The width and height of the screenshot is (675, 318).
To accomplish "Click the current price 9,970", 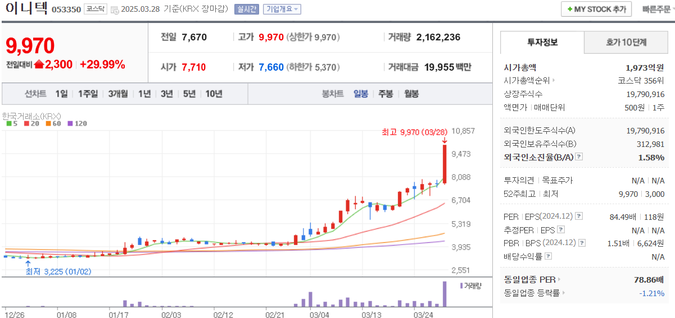I will click(30, 45).
